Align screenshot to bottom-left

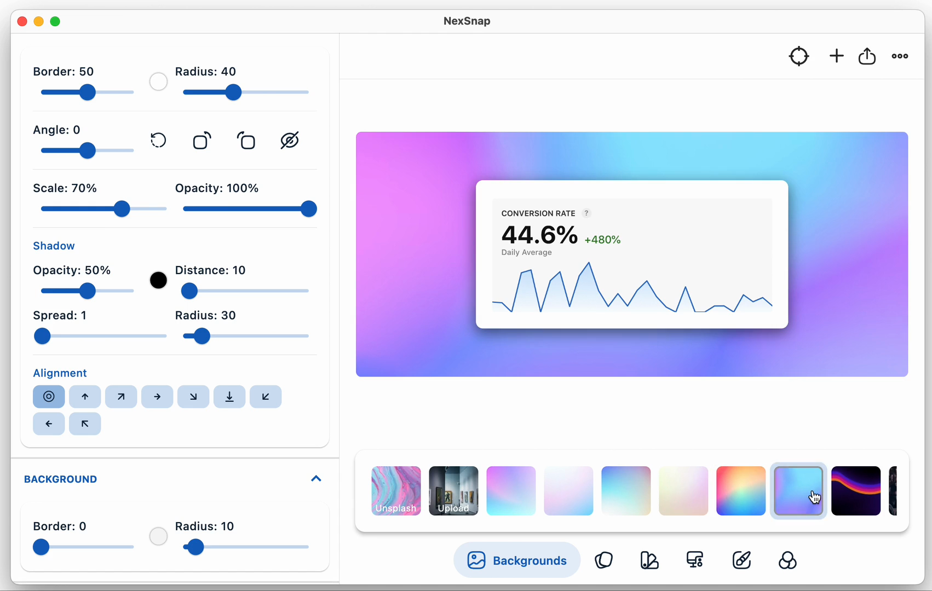[x=266, y=397]
